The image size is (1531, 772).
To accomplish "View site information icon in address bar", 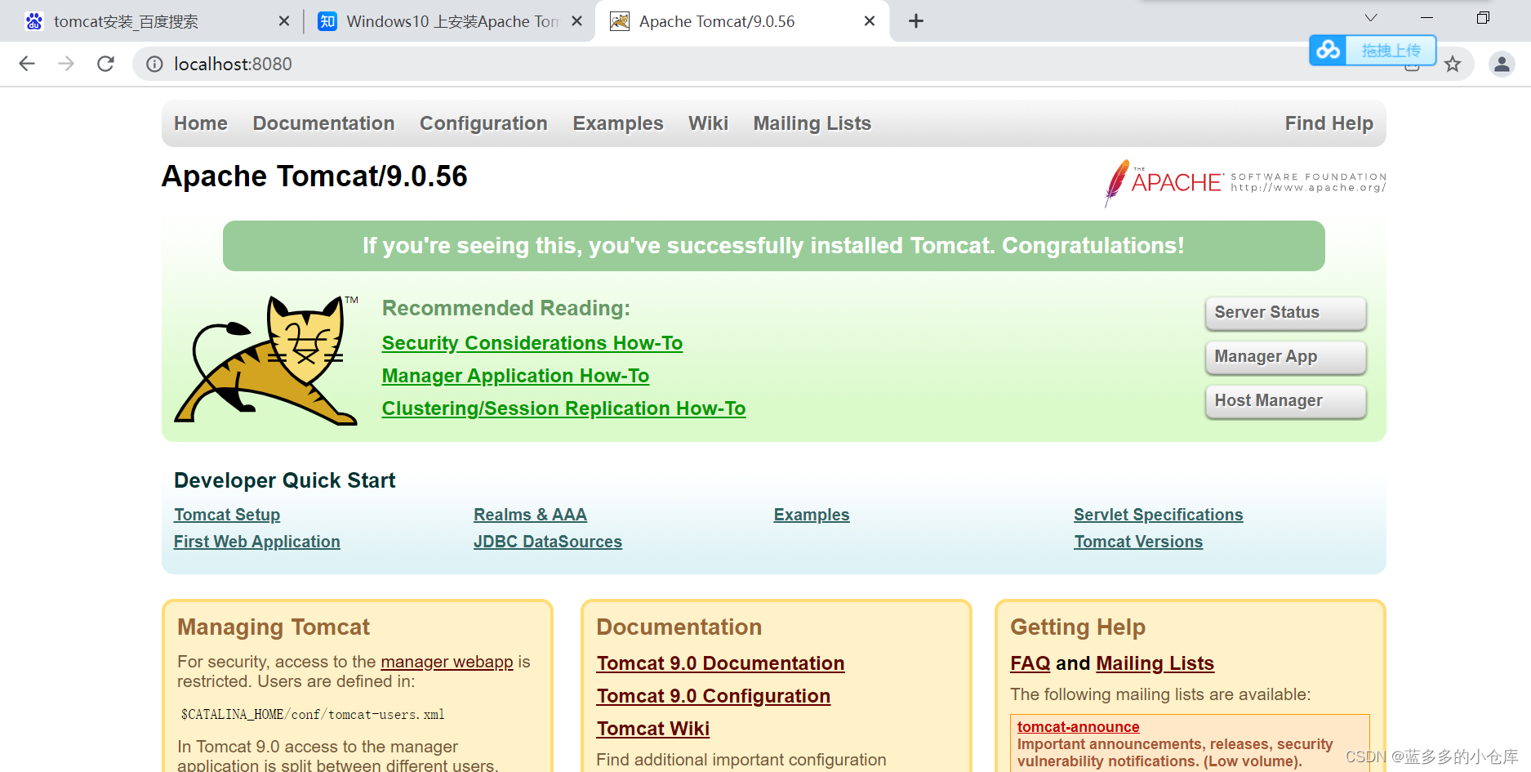I will (x=154, y=64).
